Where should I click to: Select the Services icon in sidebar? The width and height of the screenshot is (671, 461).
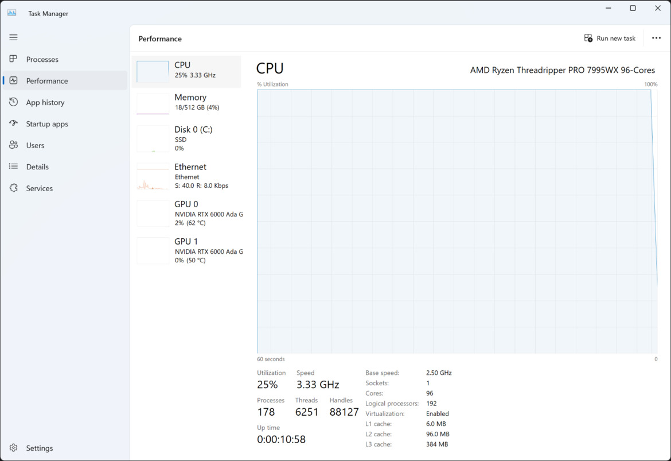coord(13,188)
